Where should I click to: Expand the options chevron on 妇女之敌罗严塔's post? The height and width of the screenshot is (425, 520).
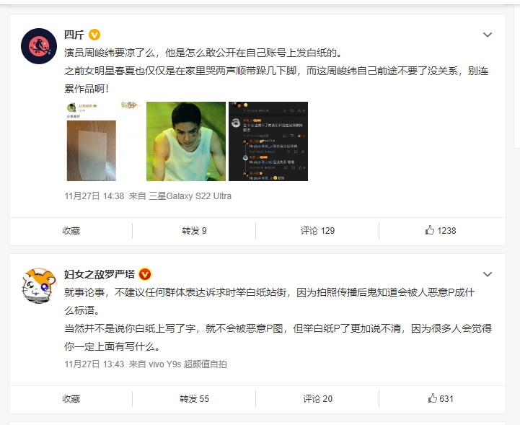point(487,274)
